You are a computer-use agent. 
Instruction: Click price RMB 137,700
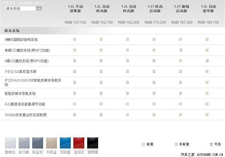(x=75, y=22)
